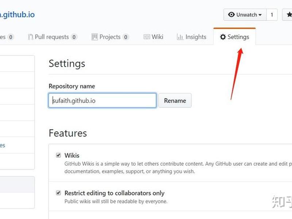Uncheck the Wikis checkbox
This screenshot has height=219, width=292.
click(58, 155)
